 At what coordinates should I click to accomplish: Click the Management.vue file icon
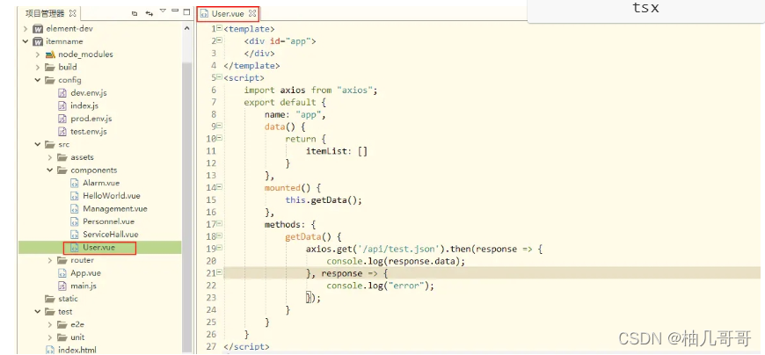(x=74, y=209)
